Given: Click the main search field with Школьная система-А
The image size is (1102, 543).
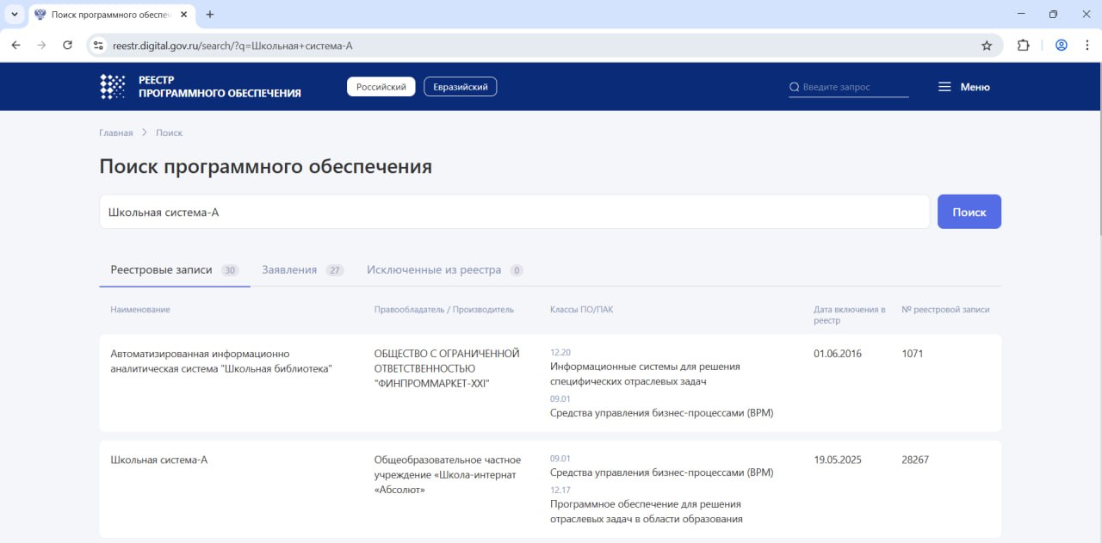Looking at the screenshot, I should click(x=514, y=212).
